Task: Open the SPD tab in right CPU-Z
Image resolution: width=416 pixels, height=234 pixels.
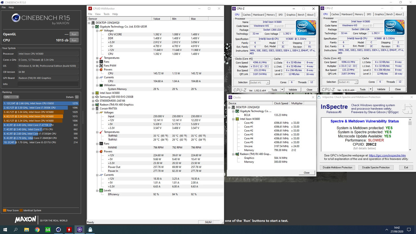Action: point(369,14)
